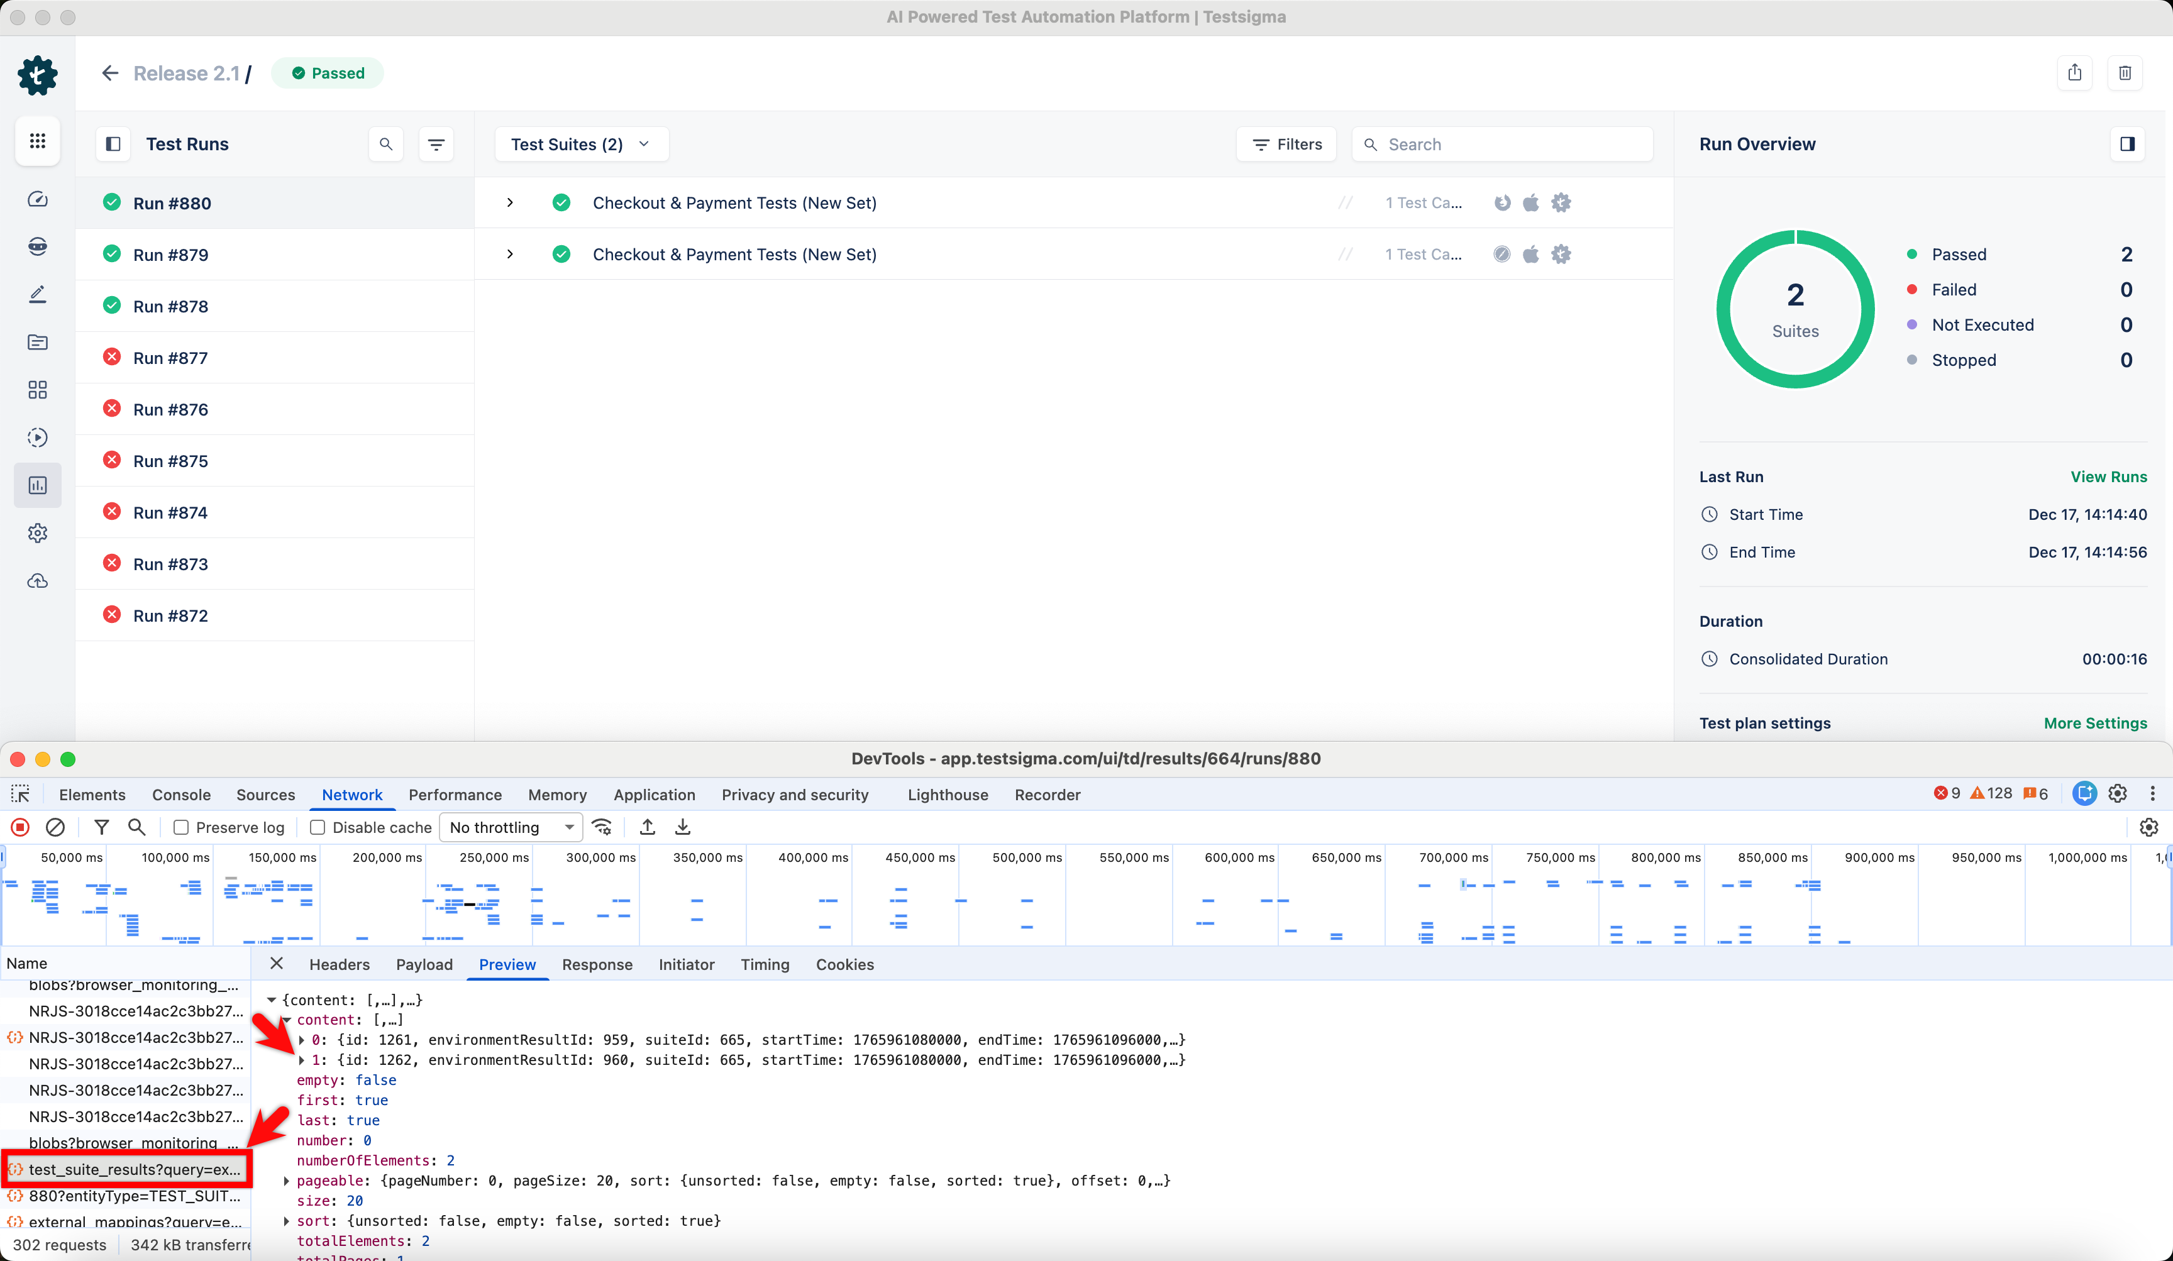Click the View Runs link
The height and width of the screenshot is (1261, 2173).
tap(2108, 476)
